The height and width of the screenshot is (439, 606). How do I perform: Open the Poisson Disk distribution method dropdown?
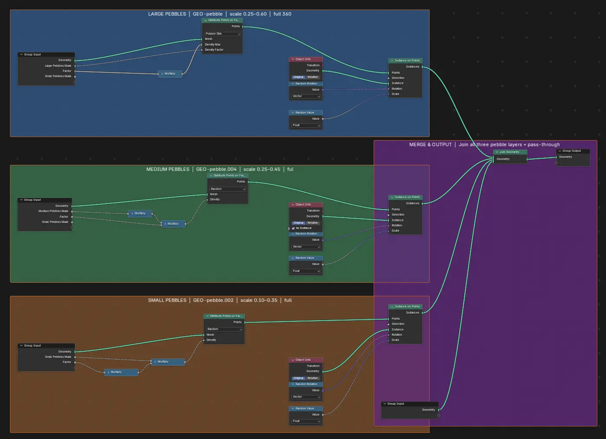pos(223,34)
